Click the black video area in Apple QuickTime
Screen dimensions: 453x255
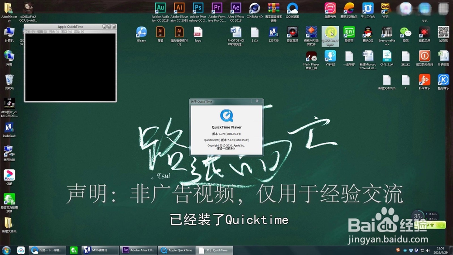(x=71, y=67)
